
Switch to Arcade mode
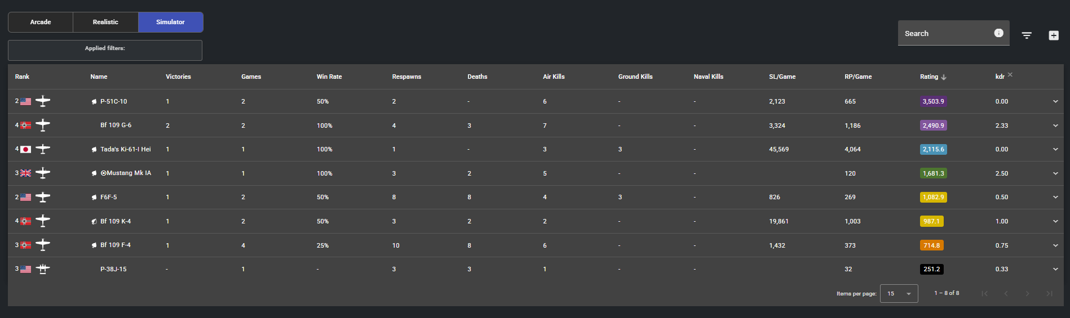[41, 22]
